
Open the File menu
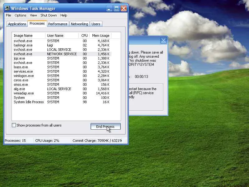click(8, 15)
